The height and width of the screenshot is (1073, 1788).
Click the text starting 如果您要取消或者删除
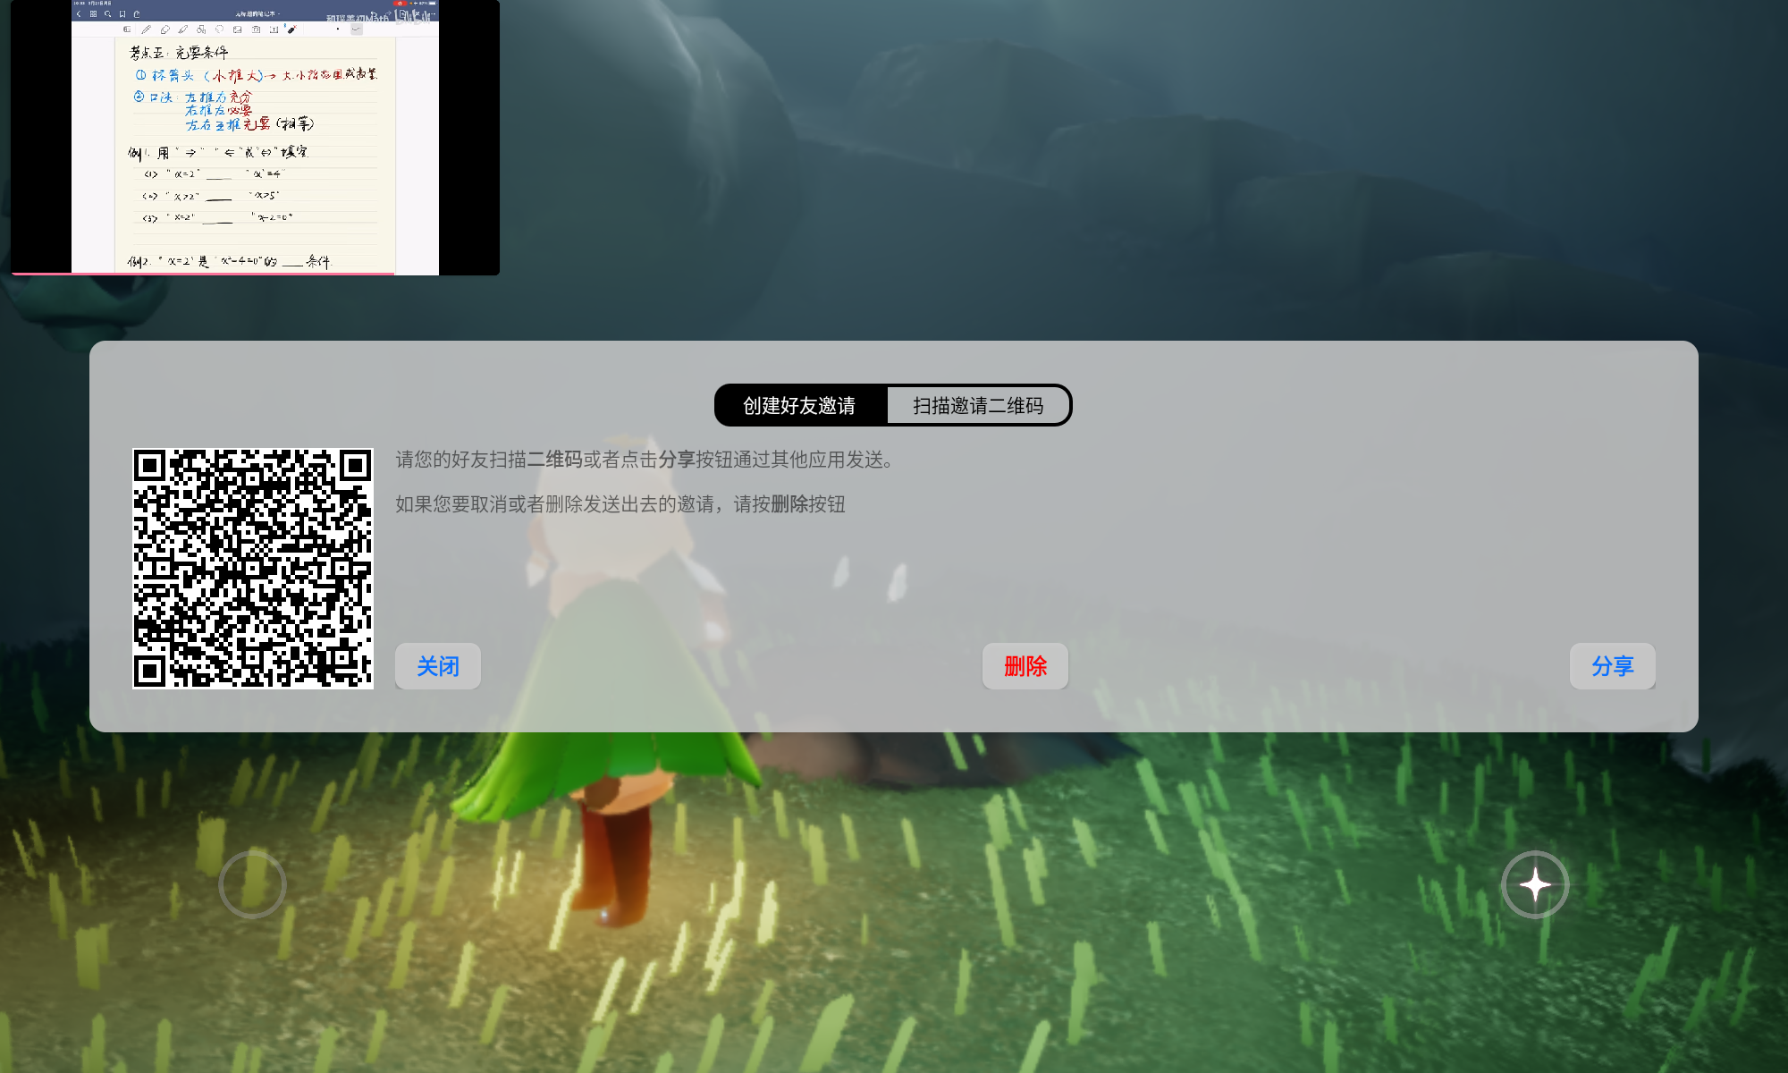click(620, 504)
